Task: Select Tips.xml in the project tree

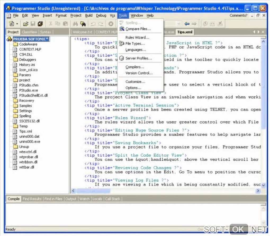Action: click(25, 131)
